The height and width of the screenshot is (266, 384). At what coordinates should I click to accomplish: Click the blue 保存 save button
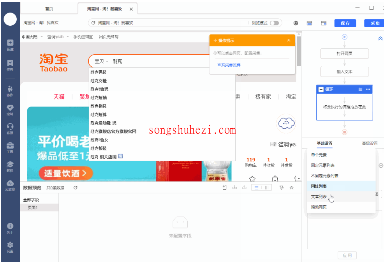coord(345,23)
